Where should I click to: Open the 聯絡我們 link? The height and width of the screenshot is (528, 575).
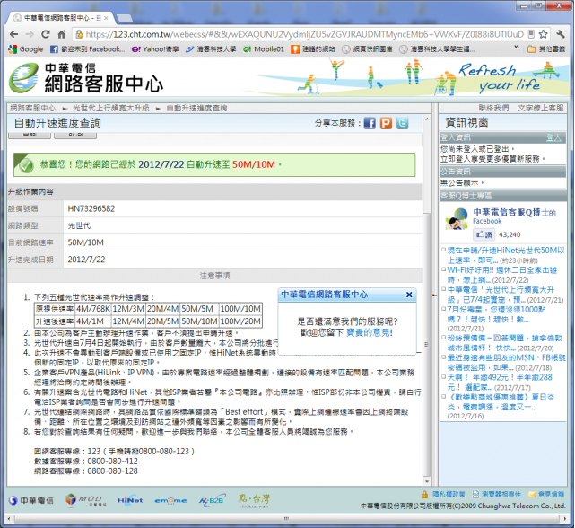(493, 108)
